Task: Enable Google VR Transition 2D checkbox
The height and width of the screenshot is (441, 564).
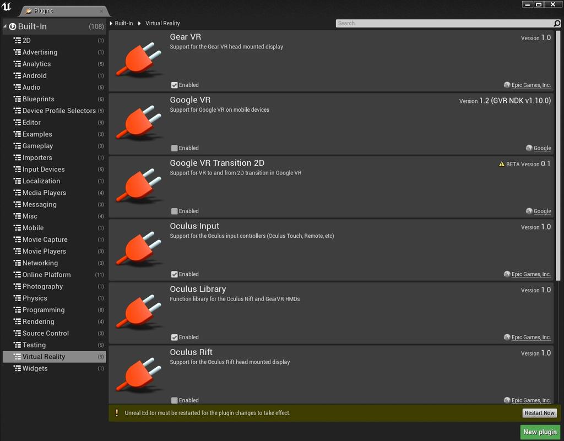Action: 175,211
